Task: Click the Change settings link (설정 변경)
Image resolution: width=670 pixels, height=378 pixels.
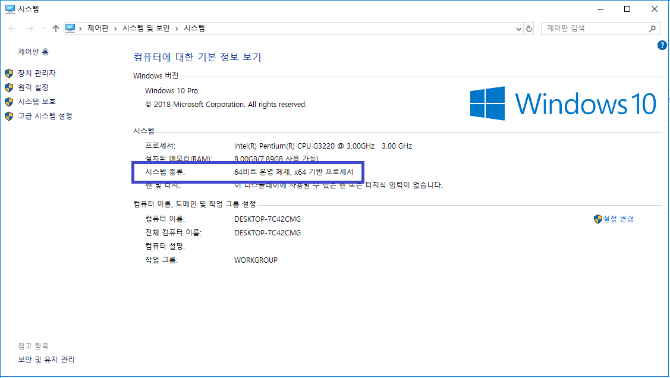Action: [x=618, y=219]
